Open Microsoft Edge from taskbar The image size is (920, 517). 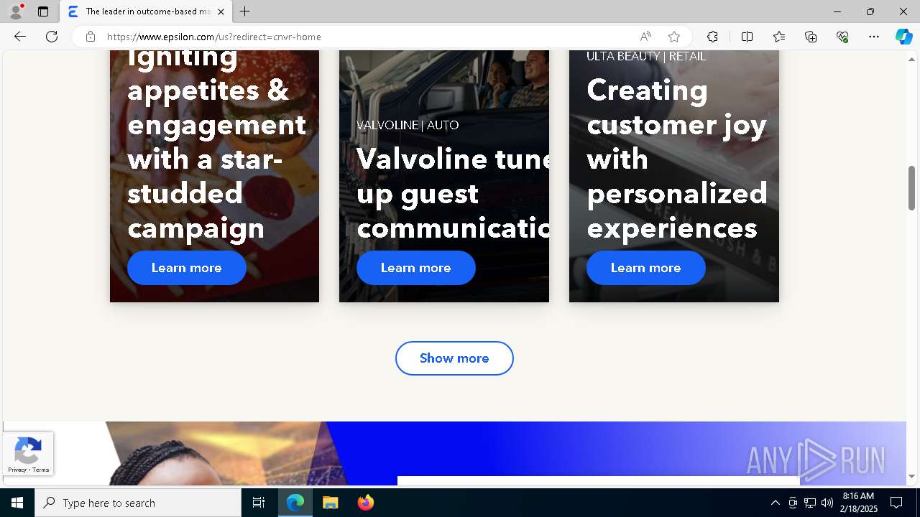coord(295,503)
